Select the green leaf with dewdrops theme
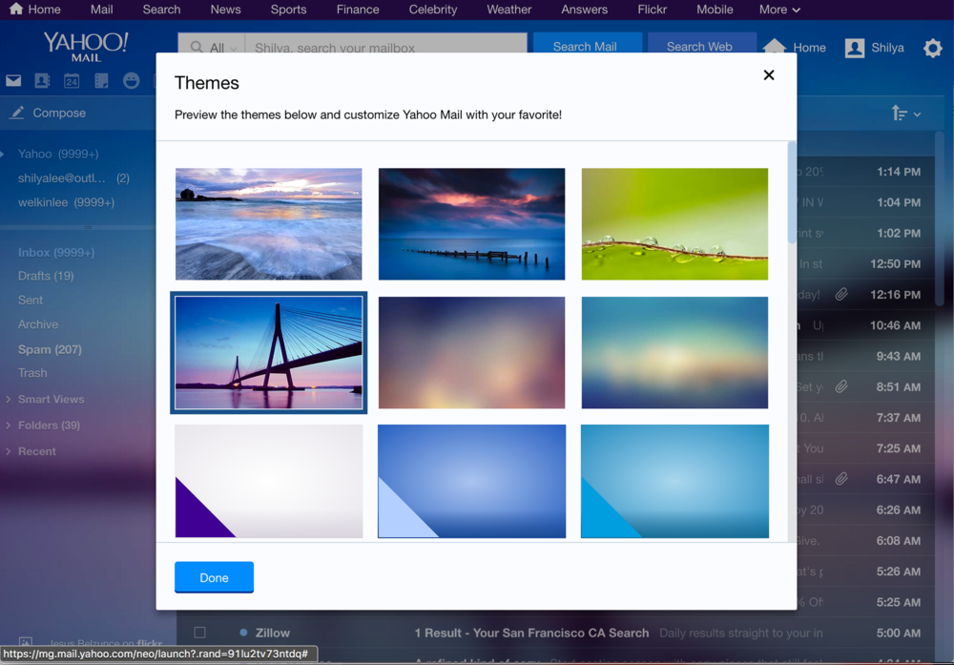 (674, 224)
